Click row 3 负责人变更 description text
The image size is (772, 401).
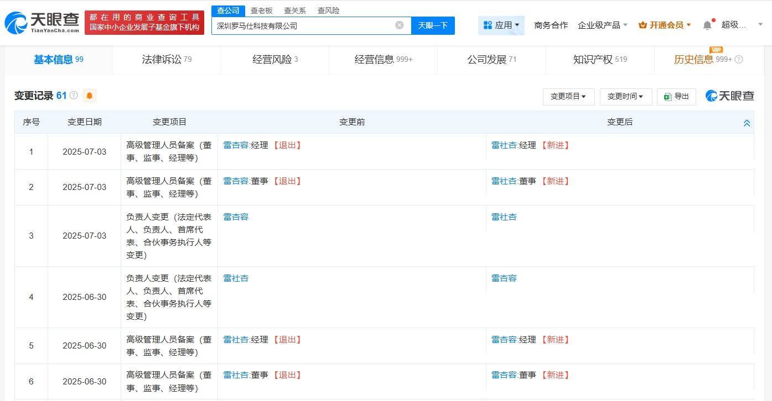(x=169, y=236)
